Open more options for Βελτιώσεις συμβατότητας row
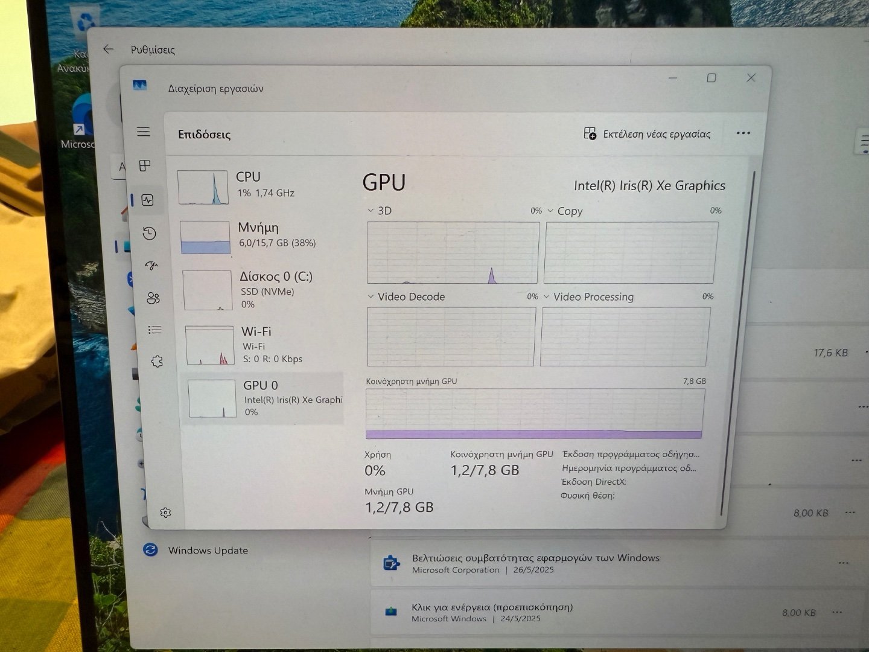869x652 pixels. [843, 563]
